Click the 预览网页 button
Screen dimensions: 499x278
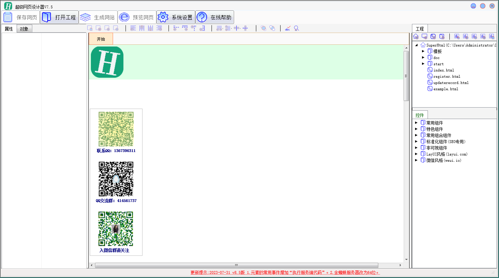(137, 17)
